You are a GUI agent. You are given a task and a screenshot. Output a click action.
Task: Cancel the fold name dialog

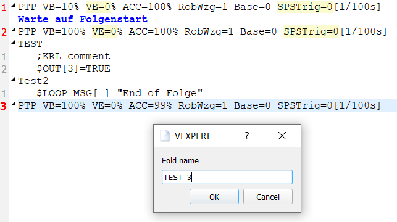click(268, 197)
